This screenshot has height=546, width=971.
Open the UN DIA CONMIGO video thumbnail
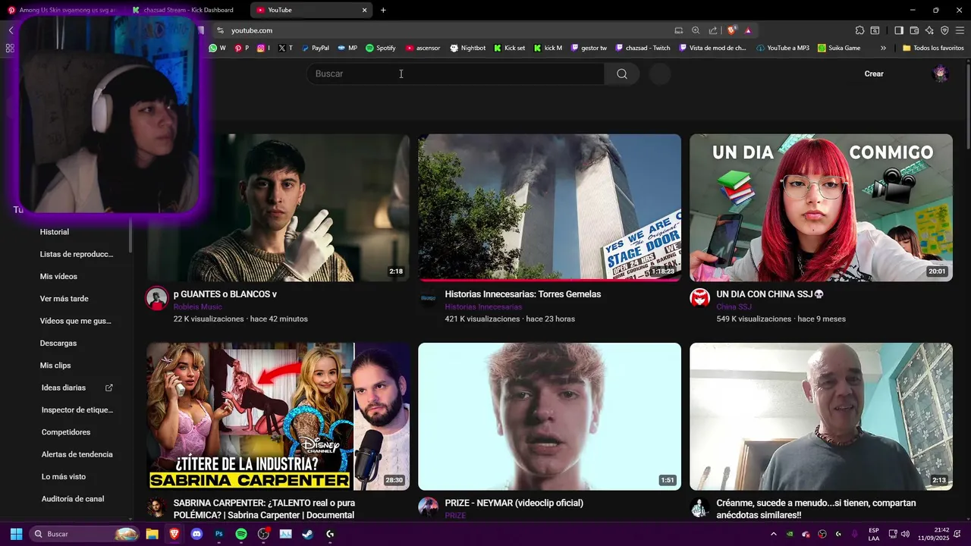coord(821,208)
